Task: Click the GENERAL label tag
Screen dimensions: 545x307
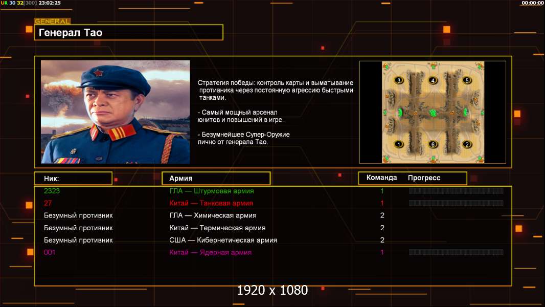Action: click(x=53, y=21)
